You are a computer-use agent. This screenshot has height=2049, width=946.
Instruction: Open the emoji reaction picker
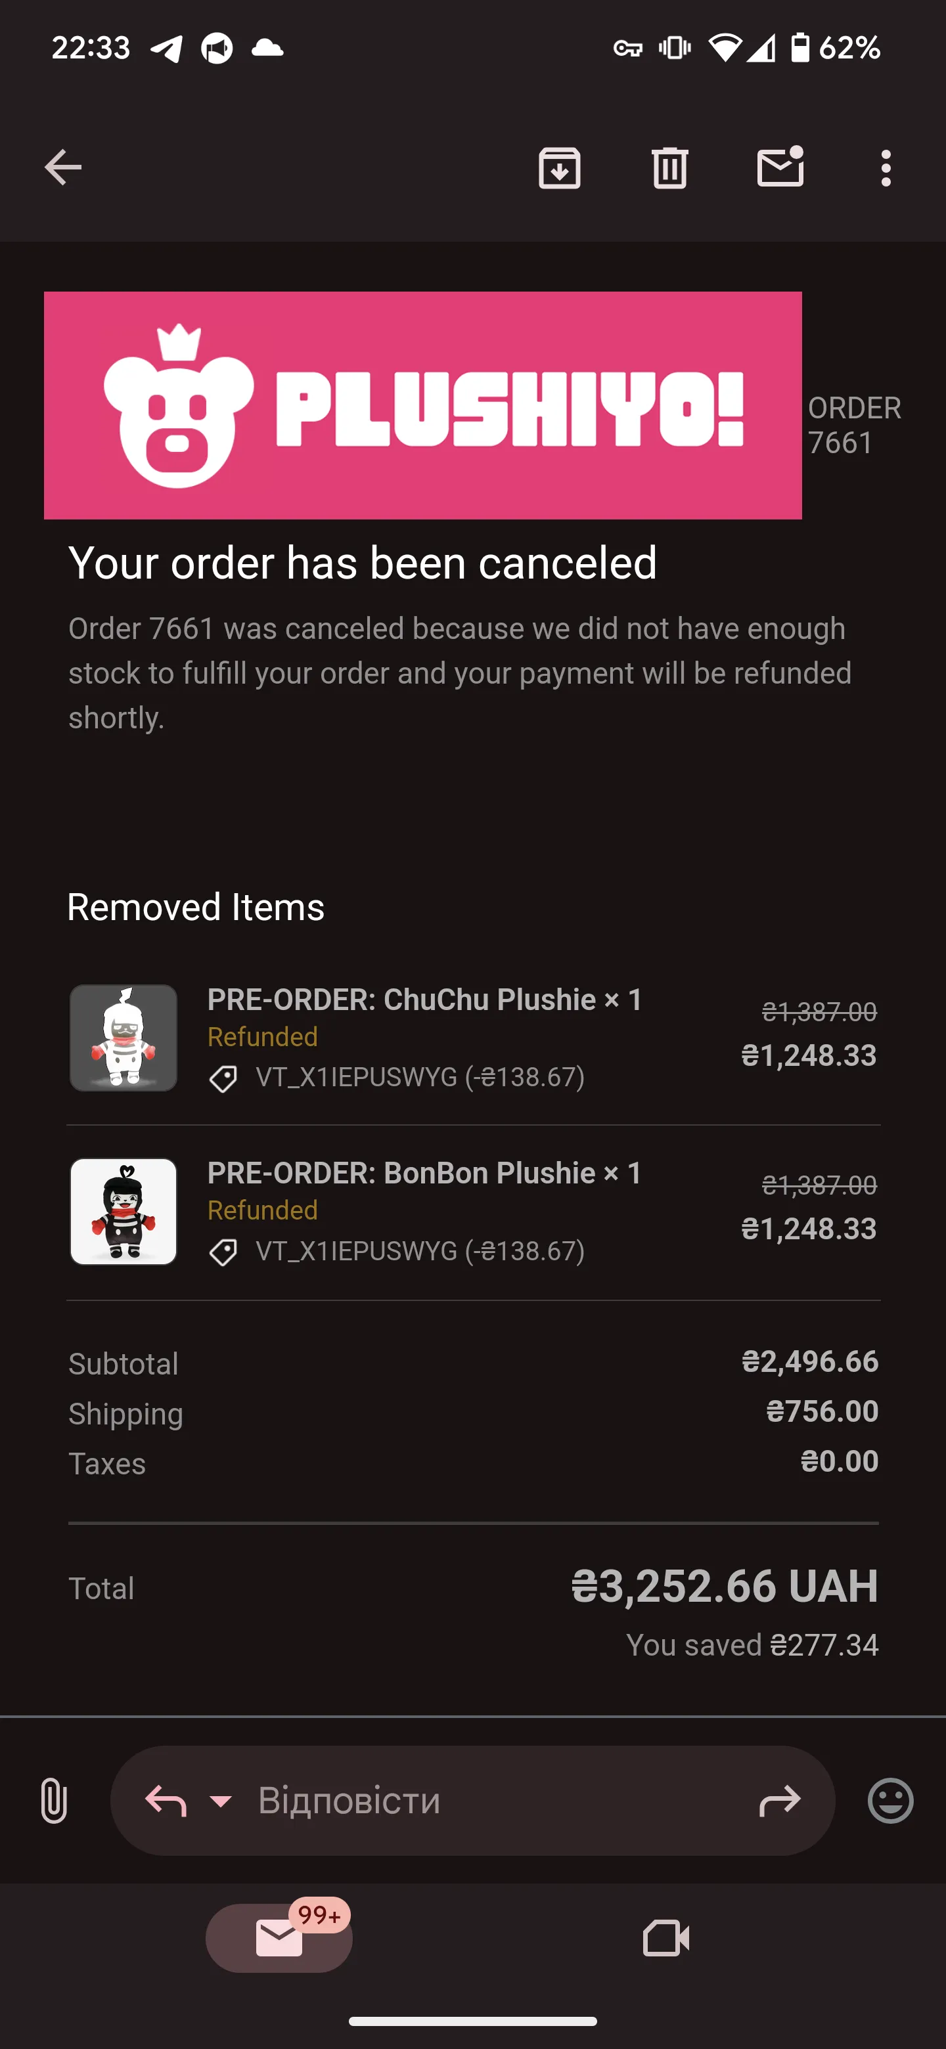point(890,1801)
